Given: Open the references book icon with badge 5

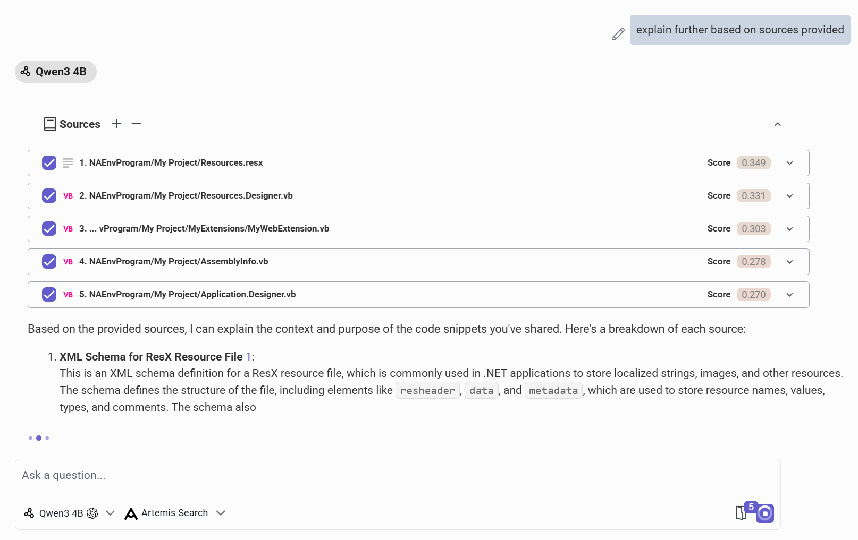Looking at the screenshot, I should 741,513.
